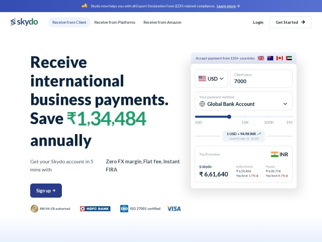This screenshot has height=242, width=322.
Task: Click the India flag next to INR
Action: point(275,154)
